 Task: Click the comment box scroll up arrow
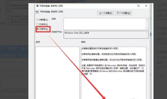click(x=147, y=20)
